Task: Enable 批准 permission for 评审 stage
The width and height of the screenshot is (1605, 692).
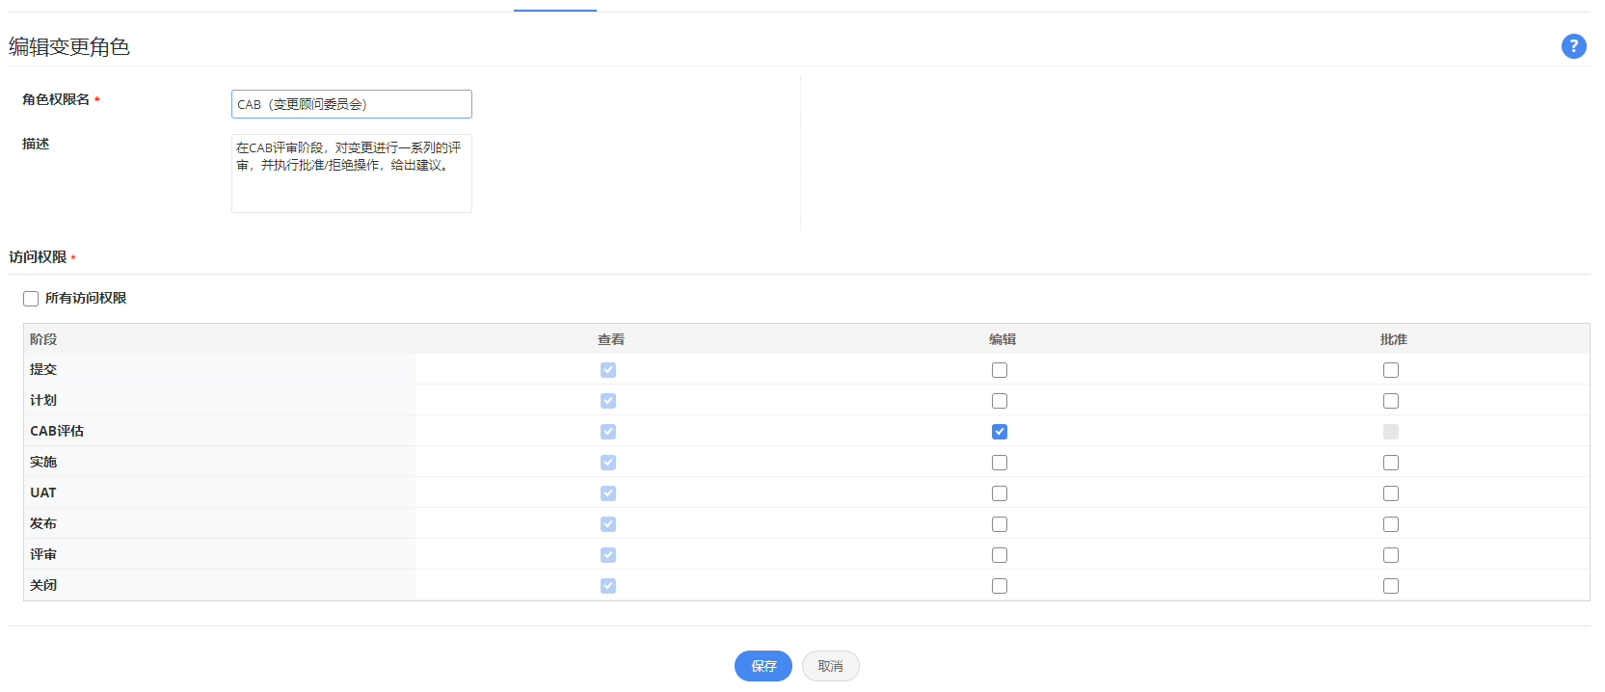Action: coord(1391,555)
